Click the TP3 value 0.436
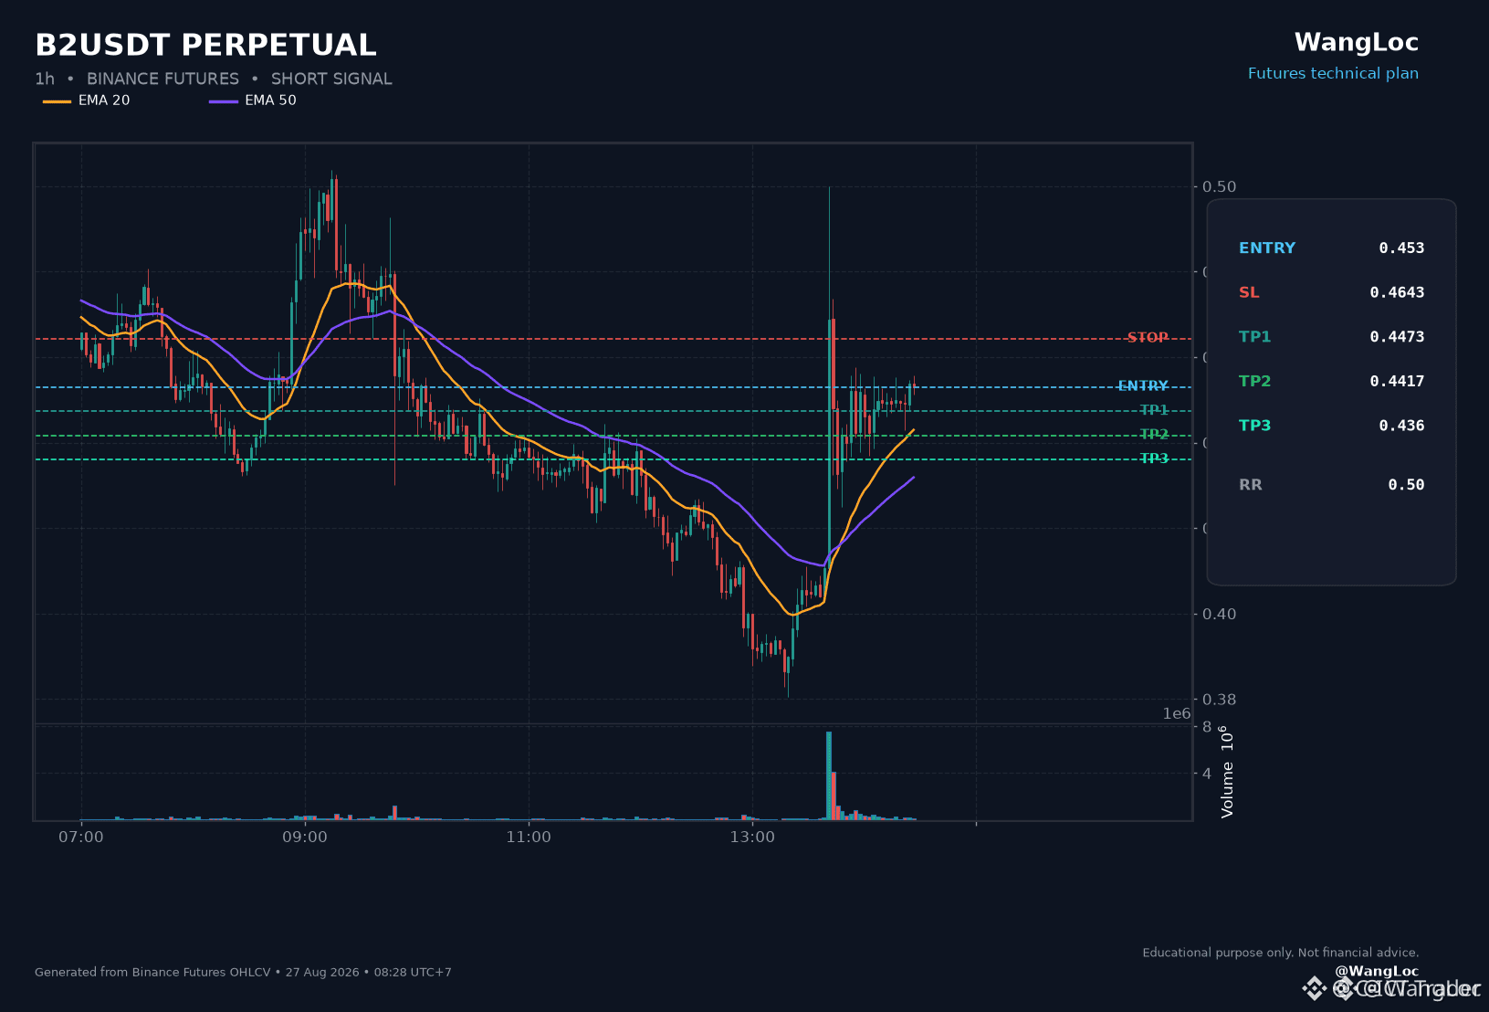Screen dimensions: 1489x1012 (x=1401, y=425)
